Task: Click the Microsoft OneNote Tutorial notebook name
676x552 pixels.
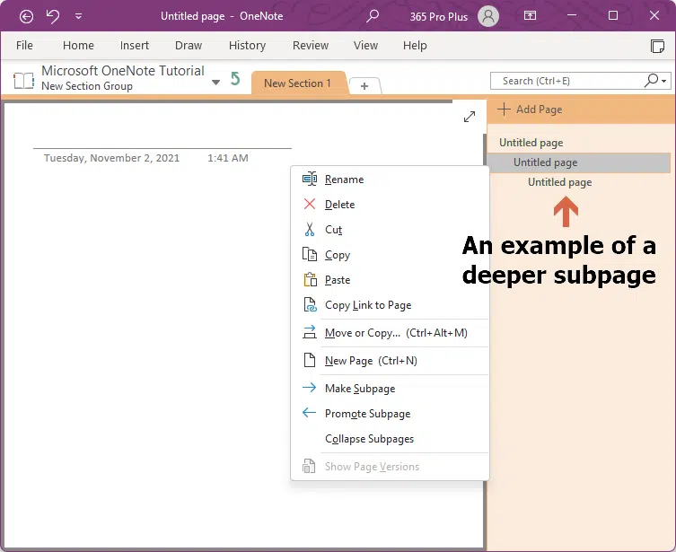Action: coord(123,71)
